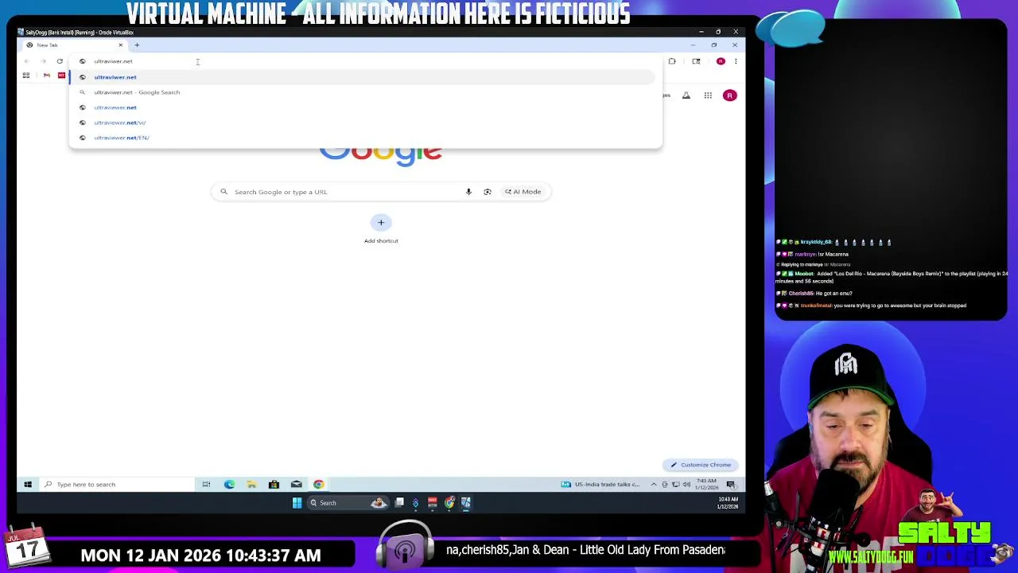This screenshot has height=573, width=1018.
Task: Open host taskbar Chrome icon
Action: (x=449, y=503)
